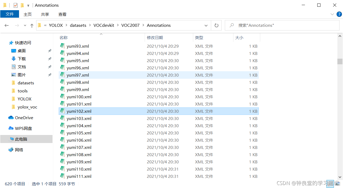Select the file yumi104.xml
This screenshot has width=343, height=188.
coord(159,126)
